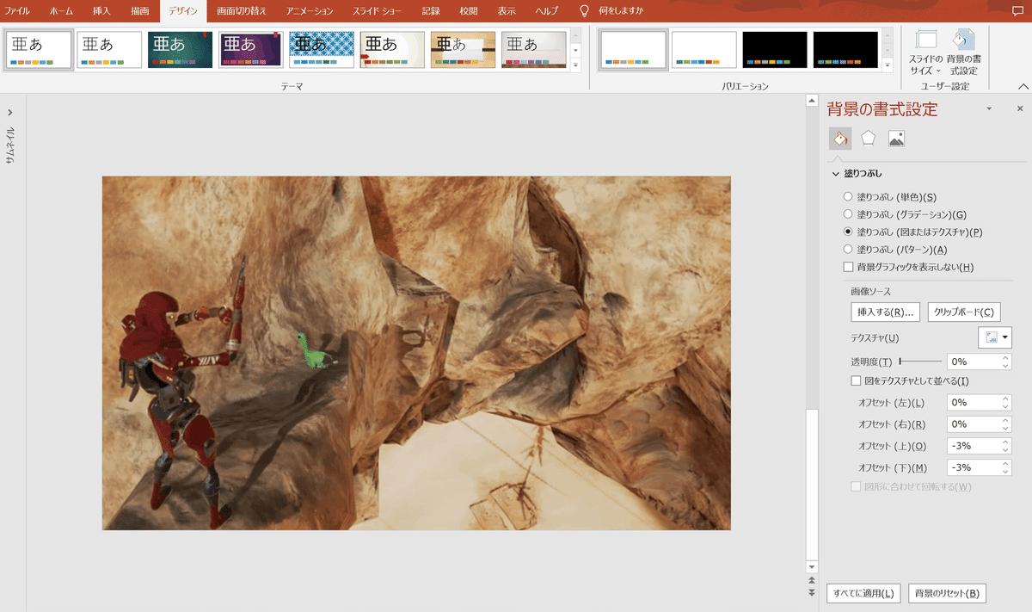Increase オフセット (右) with up stepper

[1005, 421]
